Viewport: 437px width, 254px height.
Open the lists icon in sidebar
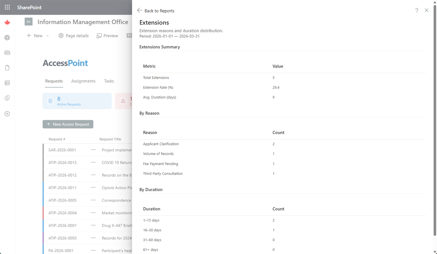[x=7, y=83]
